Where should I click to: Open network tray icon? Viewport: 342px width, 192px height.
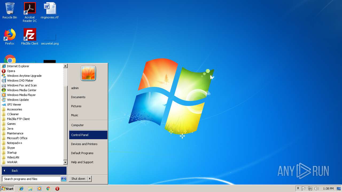coord(310,189)
